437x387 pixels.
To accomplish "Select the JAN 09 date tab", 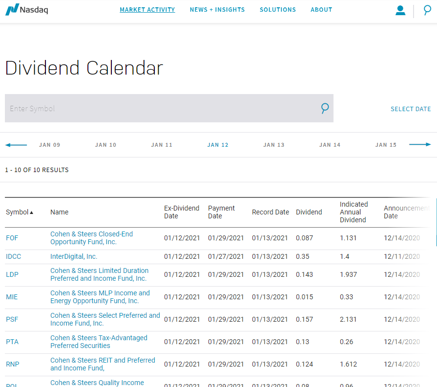I will coord(50,145).
